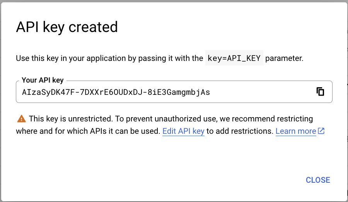The image size is (348, 202).
Task: Open the Edit API key link
Action: coord(183,131)
